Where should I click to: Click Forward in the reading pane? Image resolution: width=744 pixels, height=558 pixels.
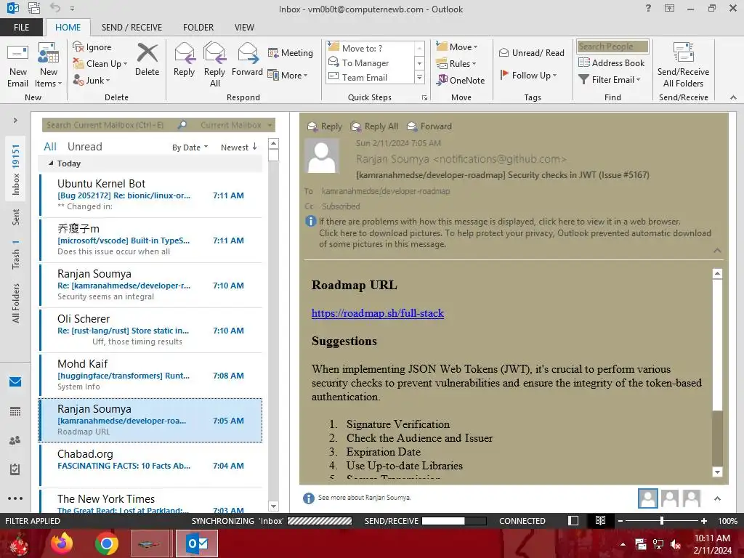coord(429,126)
